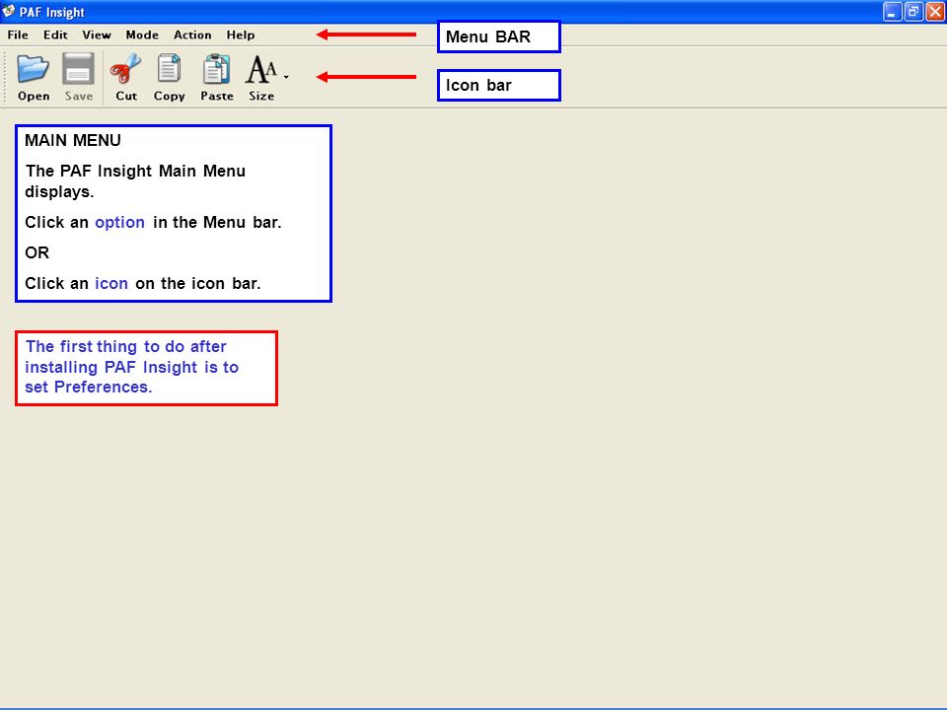947x710 pixels.
Task: Open the Edit menu
Action: [55, 35]
